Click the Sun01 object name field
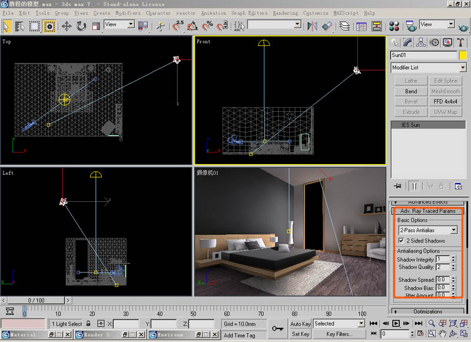 423,55
